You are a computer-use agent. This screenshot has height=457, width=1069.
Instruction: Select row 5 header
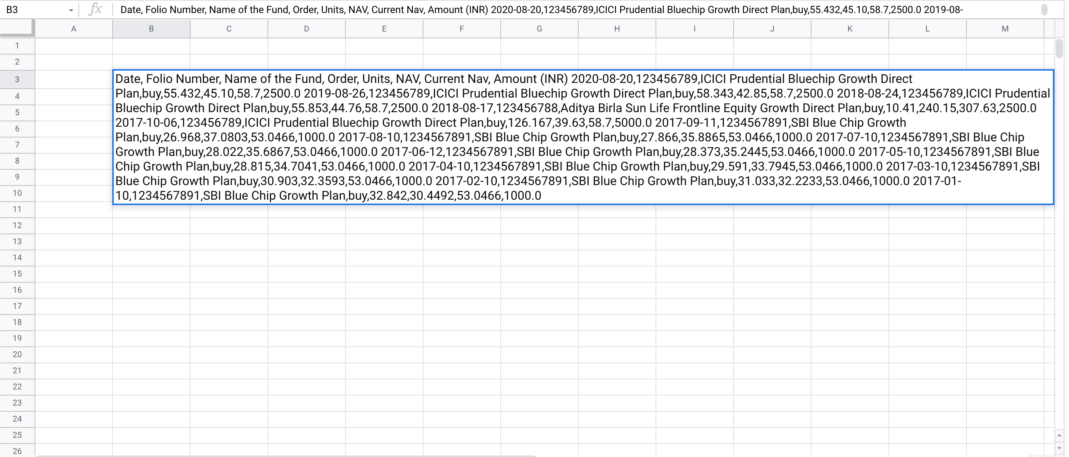pyautogui.click(x=17, y=113)
